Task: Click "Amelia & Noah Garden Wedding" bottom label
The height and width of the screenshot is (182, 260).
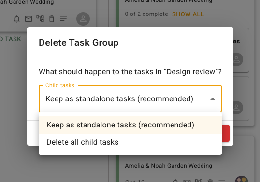Action: pyautogui.click(x=169, y=166)
